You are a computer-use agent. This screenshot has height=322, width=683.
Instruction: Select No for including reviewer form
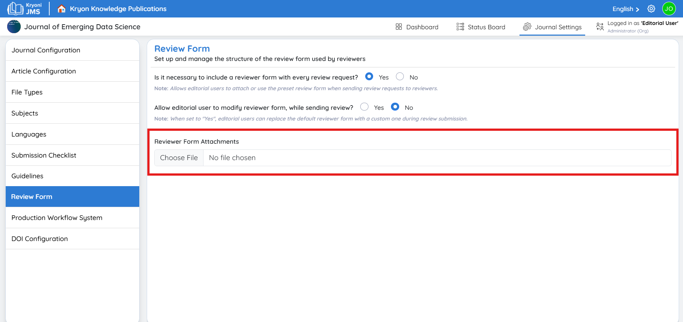coord(400,77)
